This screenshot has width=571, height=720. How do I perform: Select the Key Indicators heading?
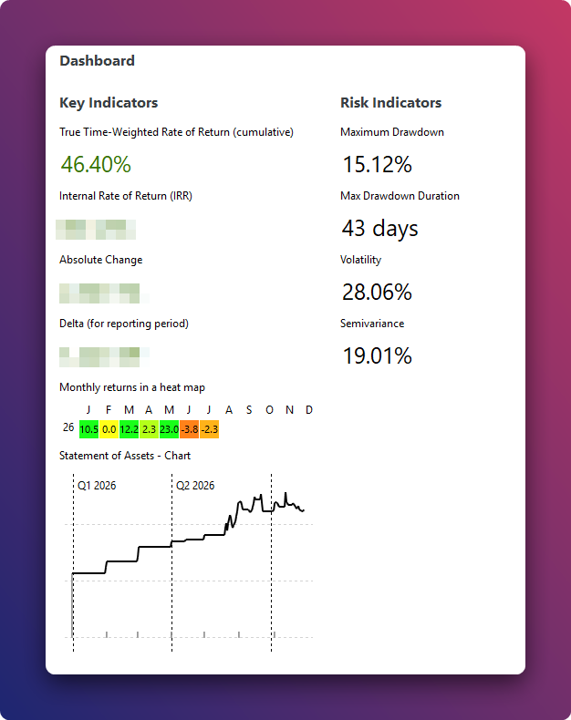pyautogui.click(x=109, y=102)
